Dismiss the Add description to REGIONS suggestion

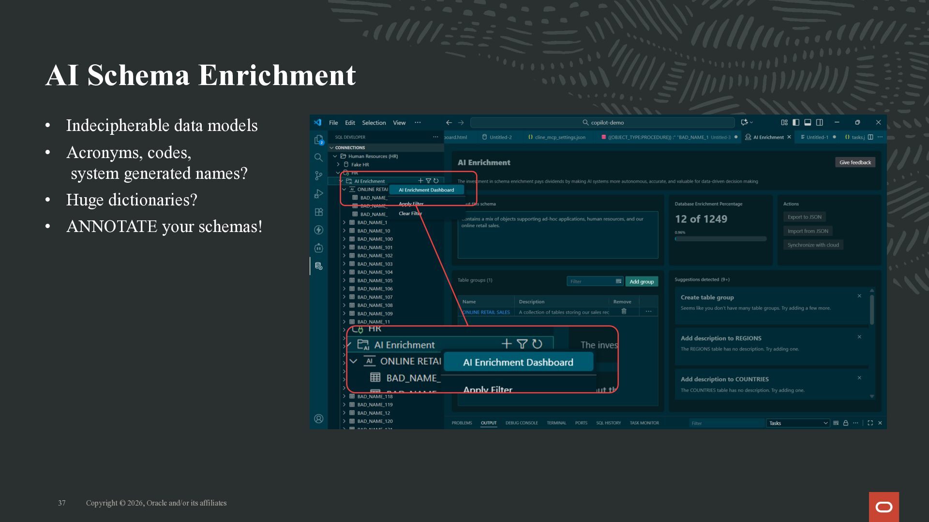[859, 337]
